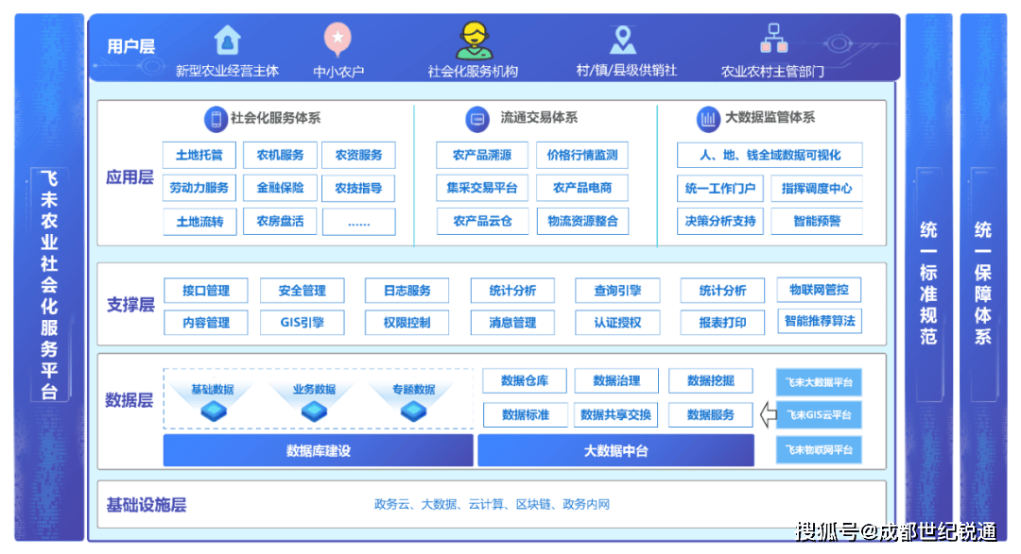Select the 基础数据 database cube icon

point(213,411)
